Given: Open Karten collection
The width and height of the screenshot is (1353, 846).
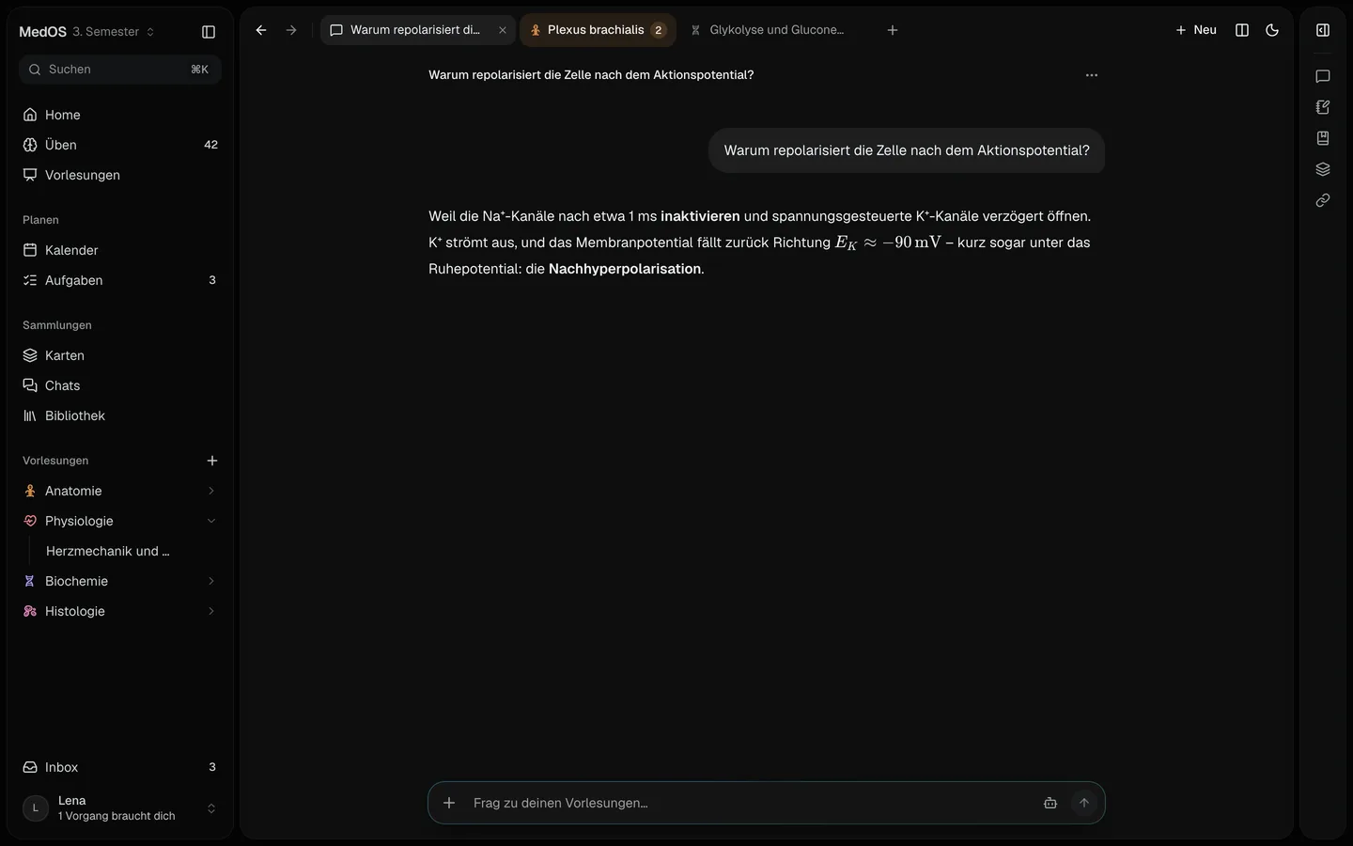Looking at the screenshot, I should pos(120,355).
